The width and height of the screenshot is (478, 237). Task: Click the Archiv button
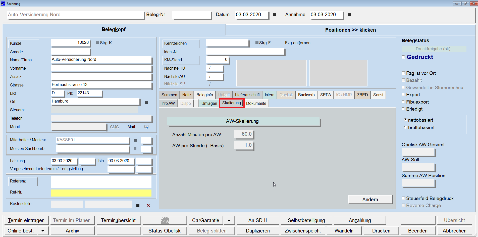72,231
